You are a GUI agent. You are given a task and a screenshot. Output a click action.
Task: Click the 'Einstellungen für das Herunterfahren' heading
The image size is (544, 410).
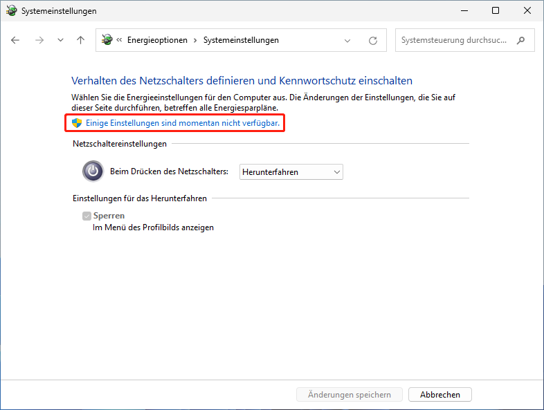click(x=140, y=198)
